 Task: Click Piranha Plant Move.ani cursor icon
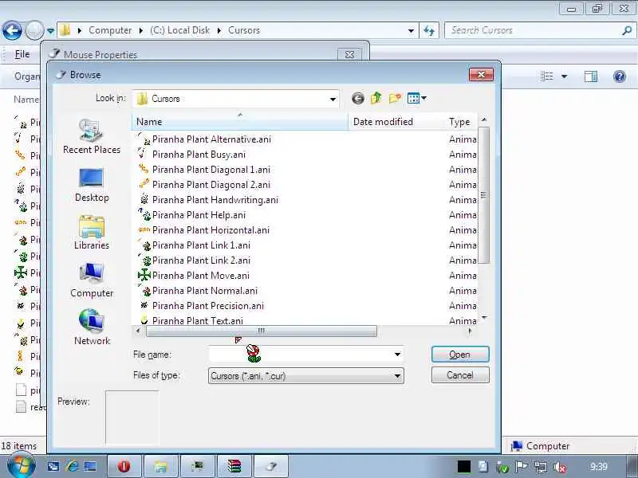tap(144, 275)
